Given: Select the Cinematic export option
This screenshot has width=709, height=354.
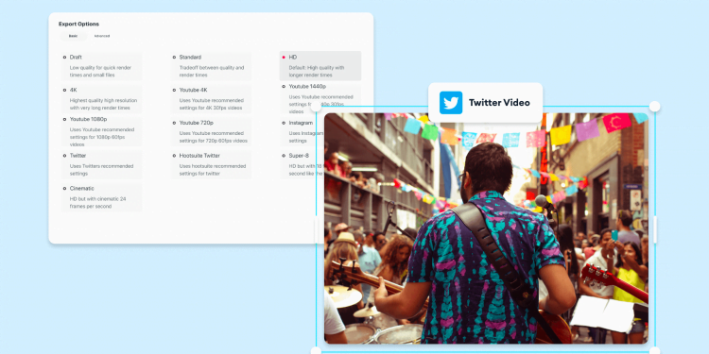Looking at the screenshot, I should [x=102, y=197].
